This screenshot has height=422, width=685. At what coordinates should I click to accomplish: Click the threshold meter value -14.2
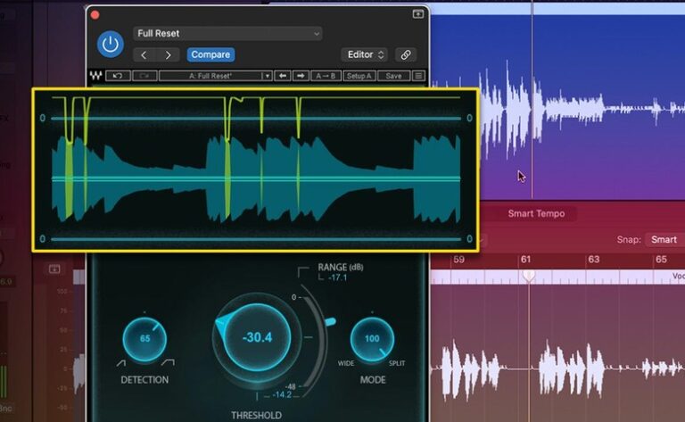tap(282, 394)
